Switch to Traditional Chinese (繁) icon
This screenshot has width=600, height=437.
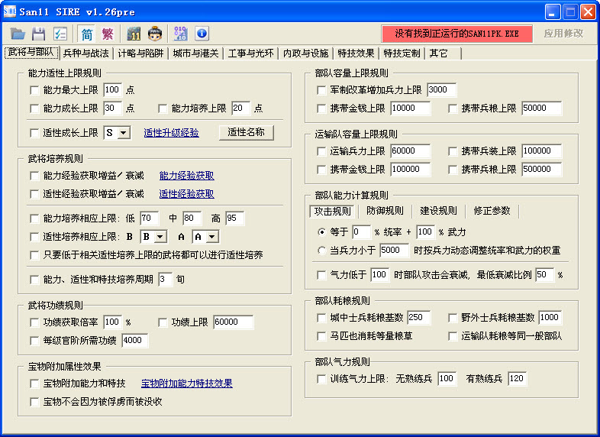tap(108, 34)
